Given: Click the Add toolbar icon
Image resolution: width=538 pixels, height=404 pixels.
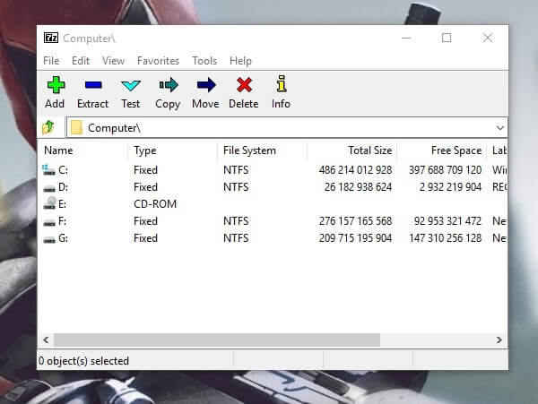Looking at the screenshot, I should [56, 85].
